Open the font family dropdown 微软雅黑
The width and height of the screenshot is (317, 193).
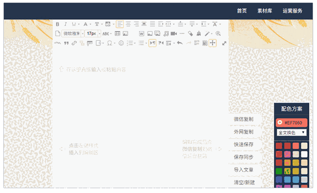[x=73, y=34]
